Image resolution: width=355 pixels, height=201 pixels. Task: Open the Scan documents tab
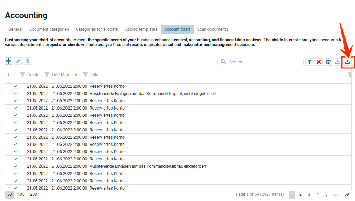tap(212, 29)
